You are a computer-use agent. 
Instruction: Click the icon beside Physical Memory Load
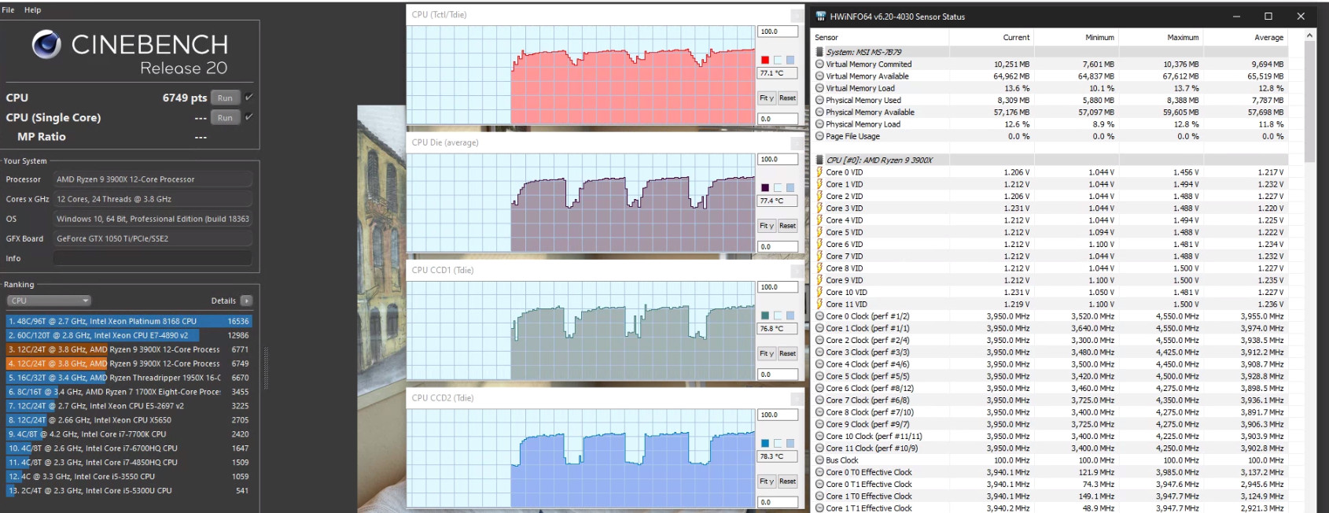click(x=819, y=124)
